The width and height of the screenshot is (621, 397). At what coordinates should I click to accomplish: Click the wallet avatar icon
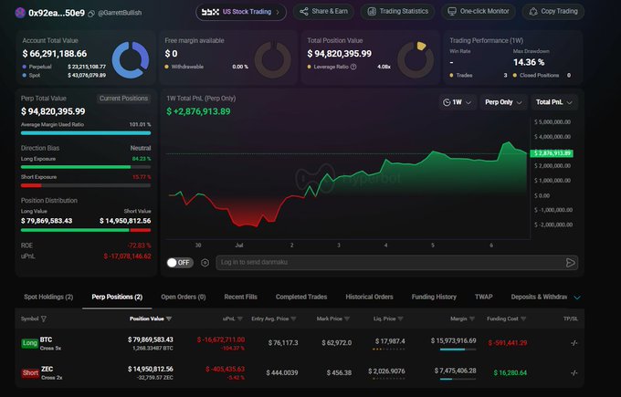point(20,13)
